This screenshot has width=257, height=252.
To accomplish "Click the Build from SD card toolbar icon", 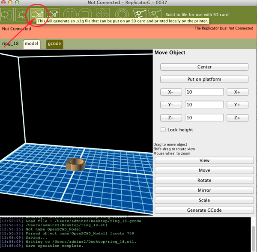I will point(22,15).
